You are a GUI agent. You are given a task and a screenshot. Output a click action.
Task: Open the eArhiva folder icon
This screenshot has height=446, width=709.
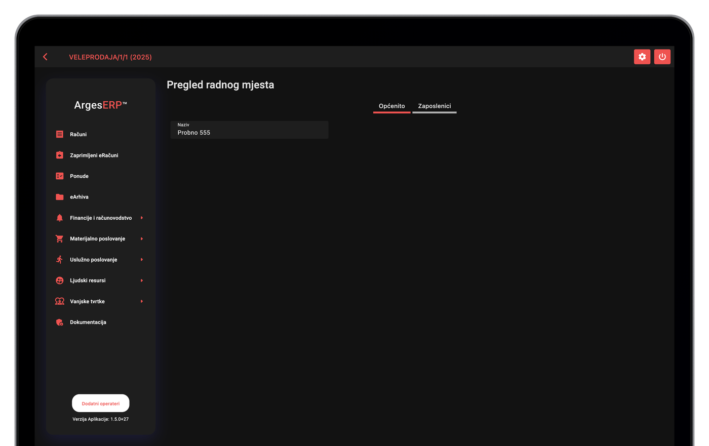pos(60,197)
